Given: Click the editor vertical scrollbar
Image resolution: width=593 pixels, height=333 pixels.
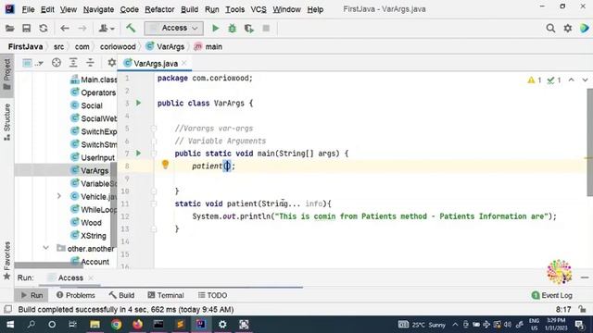Looking at the screenshot, I should (589, 142).
